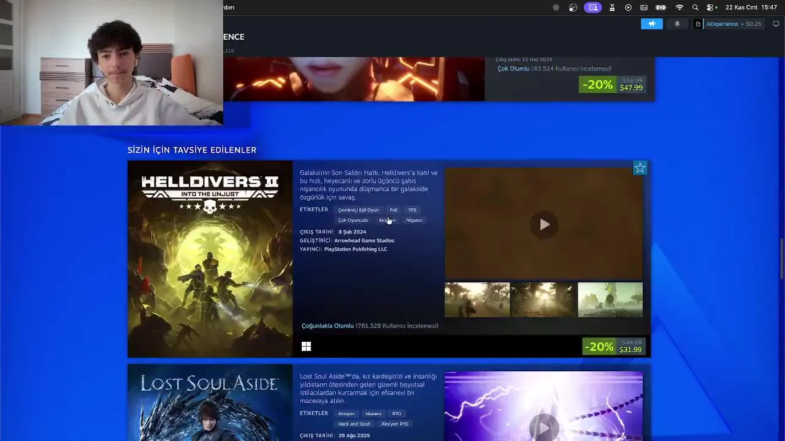Select the Nişancı tag
This screenshot has width=785, height=441.
[x=414, y=221]
